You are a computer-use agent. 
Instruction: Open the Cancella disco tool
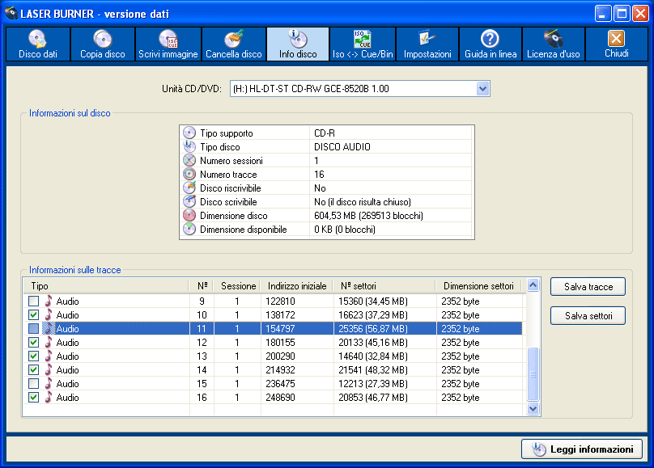pos(234,44)
